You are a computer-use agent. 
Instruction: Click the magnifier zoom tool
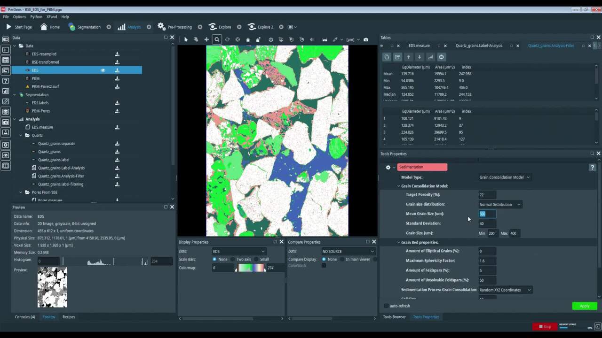point(217,39)
